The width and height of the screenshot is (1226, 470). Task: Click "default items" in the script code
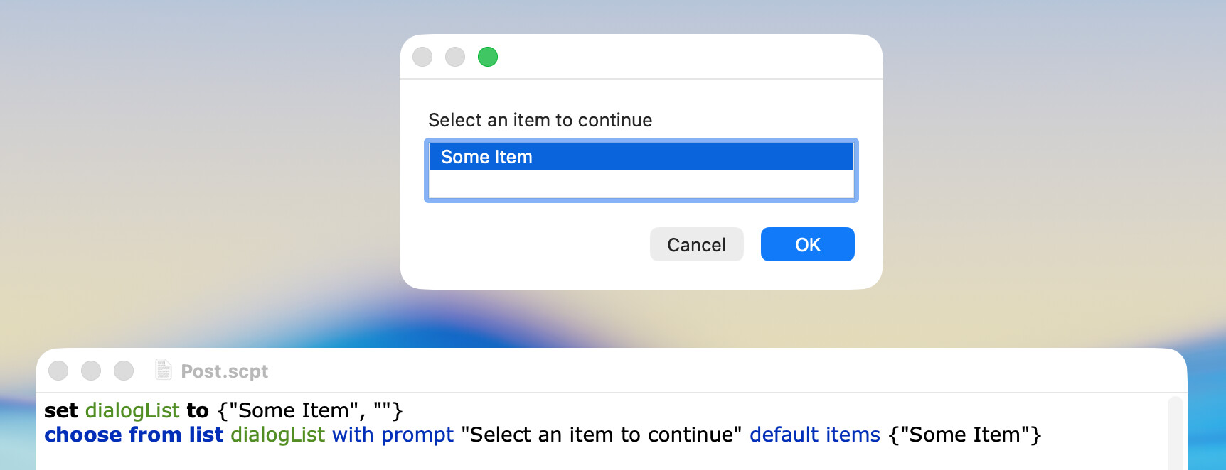point(814,435)
